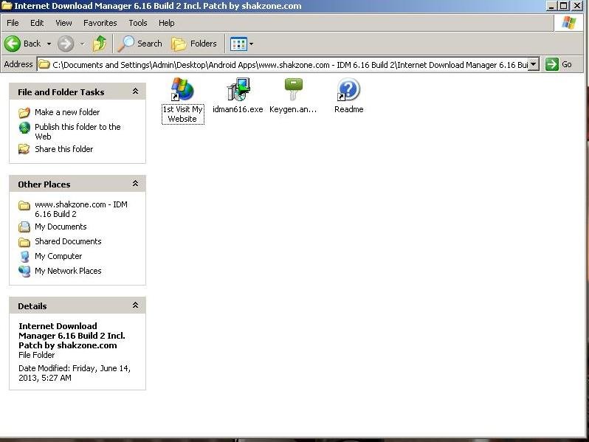Go up one folder level
The height and width of the screenshot is (442, 589).
point(100,44)
